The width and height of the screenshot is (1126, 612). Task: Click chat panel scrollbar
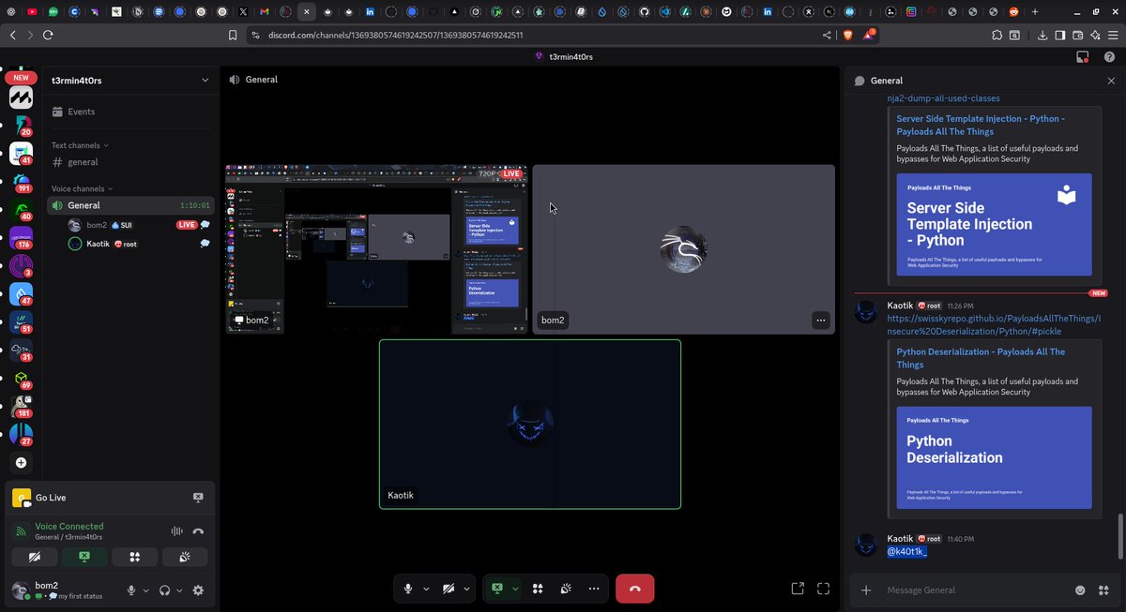[1119, 536]
